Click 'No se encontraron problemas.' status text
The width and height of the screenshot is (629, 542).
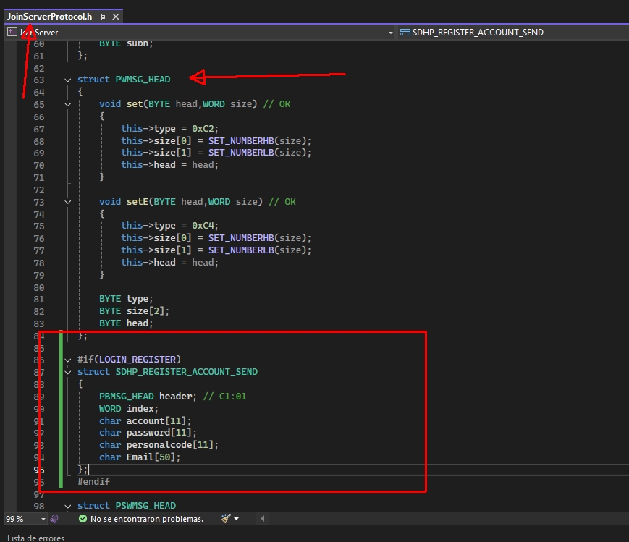click(147, 519)
